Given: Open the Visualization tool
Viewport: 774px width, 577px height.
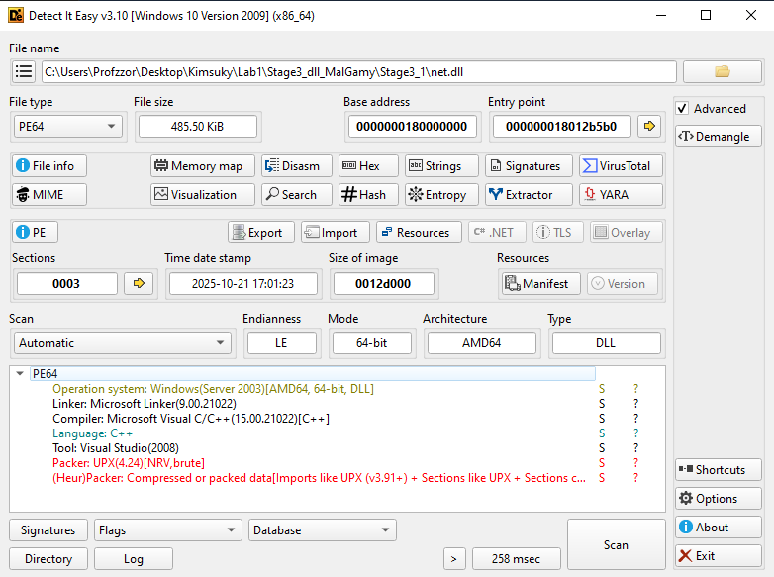Looking at the screenshot, I should [202, 194].
